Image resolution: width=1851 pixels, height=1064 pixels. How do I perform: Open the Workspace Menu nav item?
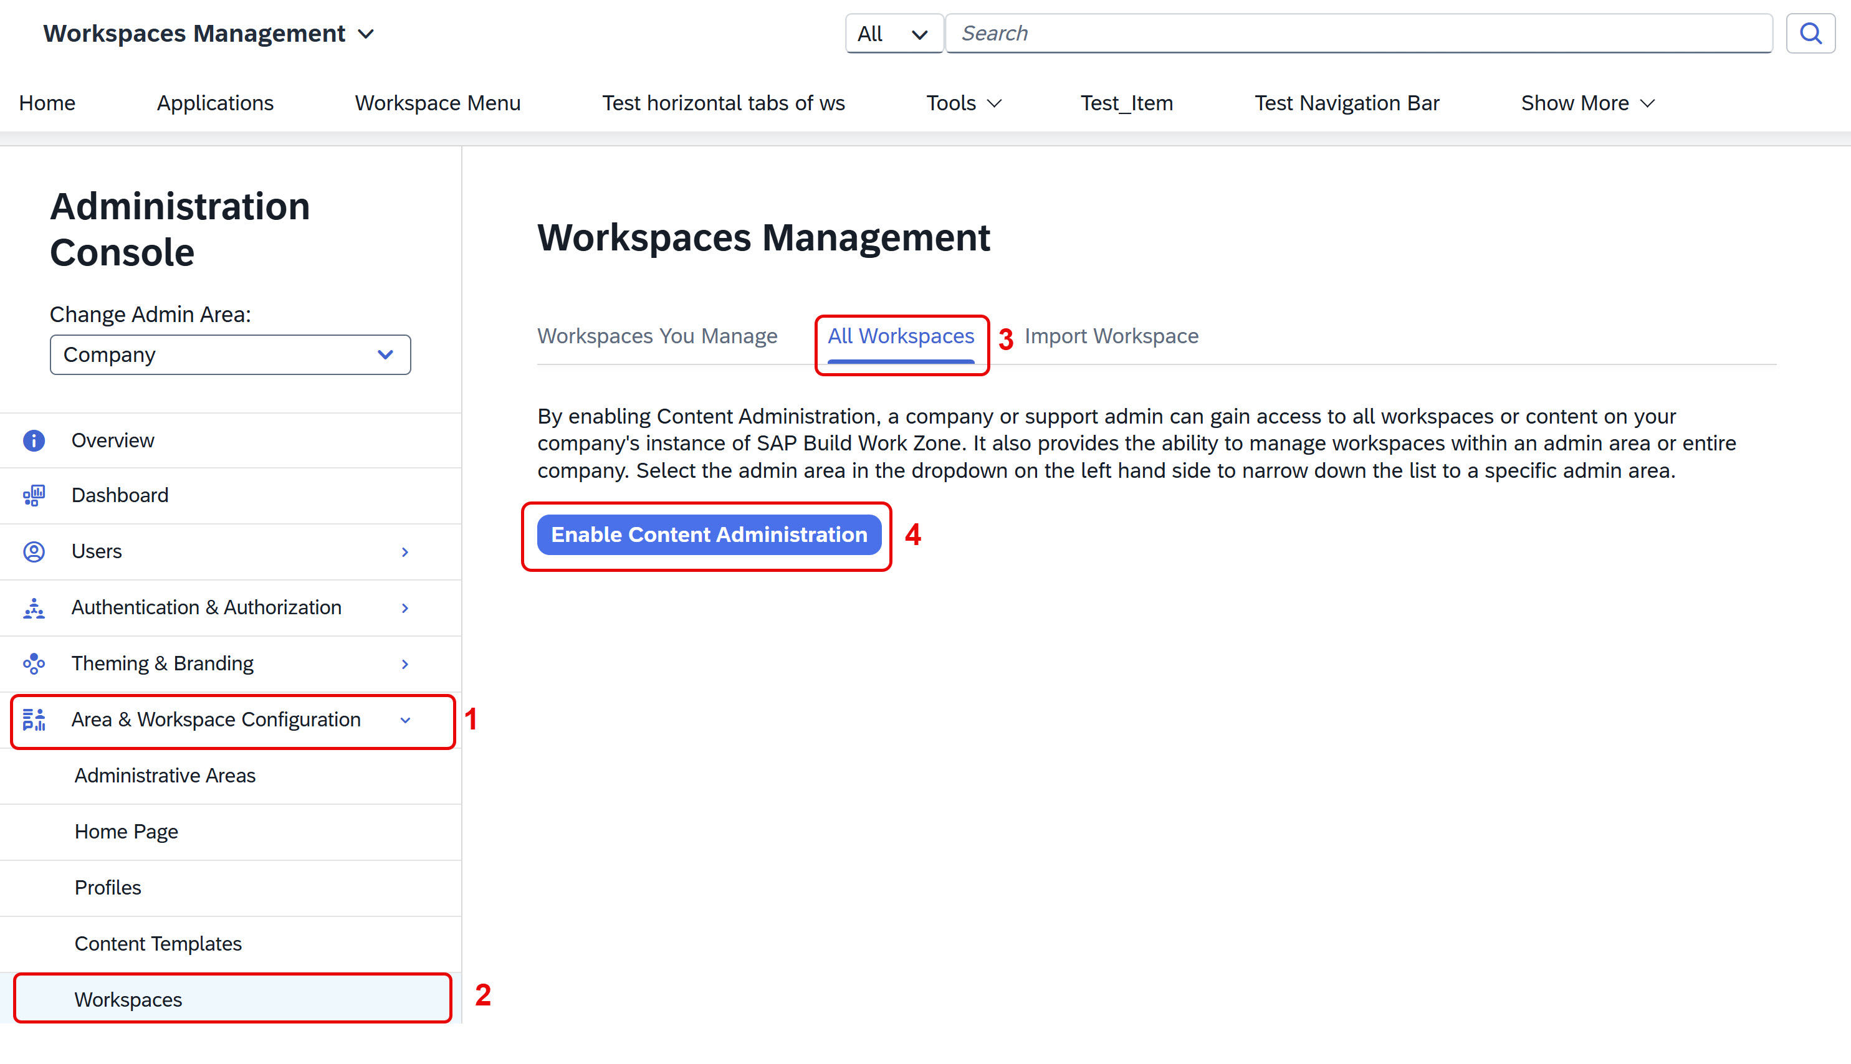(x=437, y=103)
